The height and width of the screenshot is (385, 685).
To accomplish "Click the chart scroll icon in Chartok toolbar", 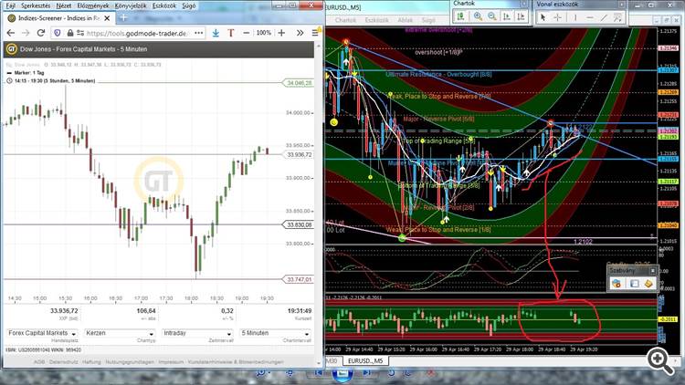I will [x=507, y=16].
